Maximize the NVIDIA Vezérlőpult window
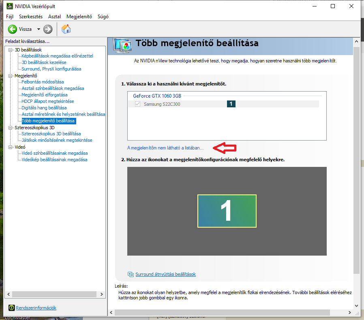364x320 pixels. (333, 6)
